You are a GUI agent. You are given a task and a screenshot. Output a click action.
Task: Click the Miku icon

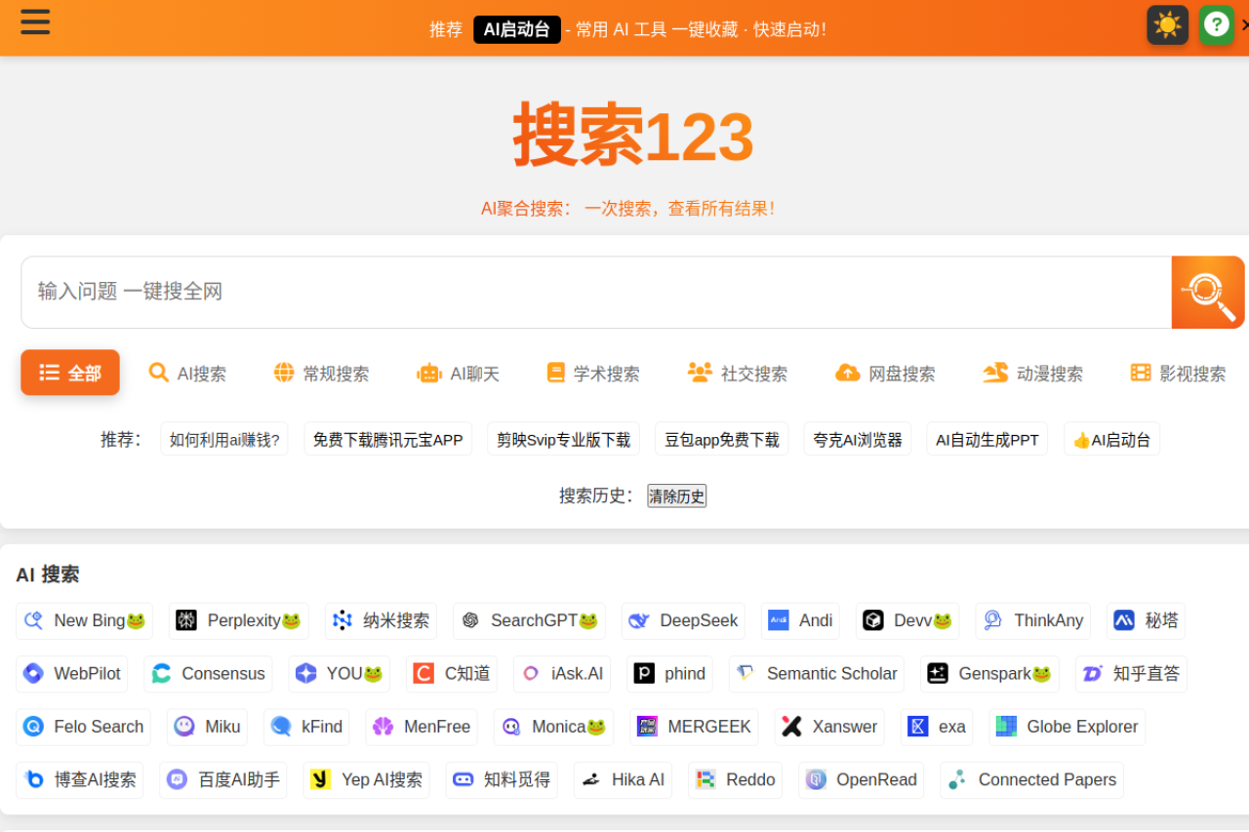184,727
